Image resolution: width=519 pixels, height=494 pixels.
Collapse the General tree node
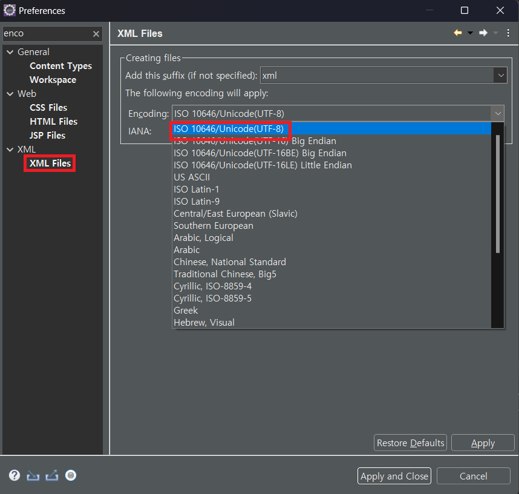coord(10,52)
